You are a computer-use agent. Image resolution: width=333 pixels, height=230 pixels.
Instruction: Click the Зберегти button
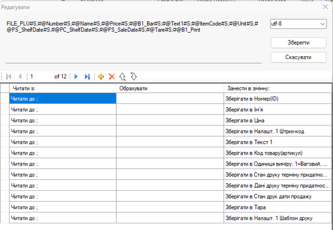tap(299, 43)
